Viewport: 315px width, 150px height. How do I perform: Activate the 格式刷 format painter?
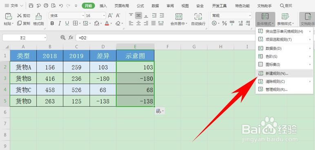point(38,19)
